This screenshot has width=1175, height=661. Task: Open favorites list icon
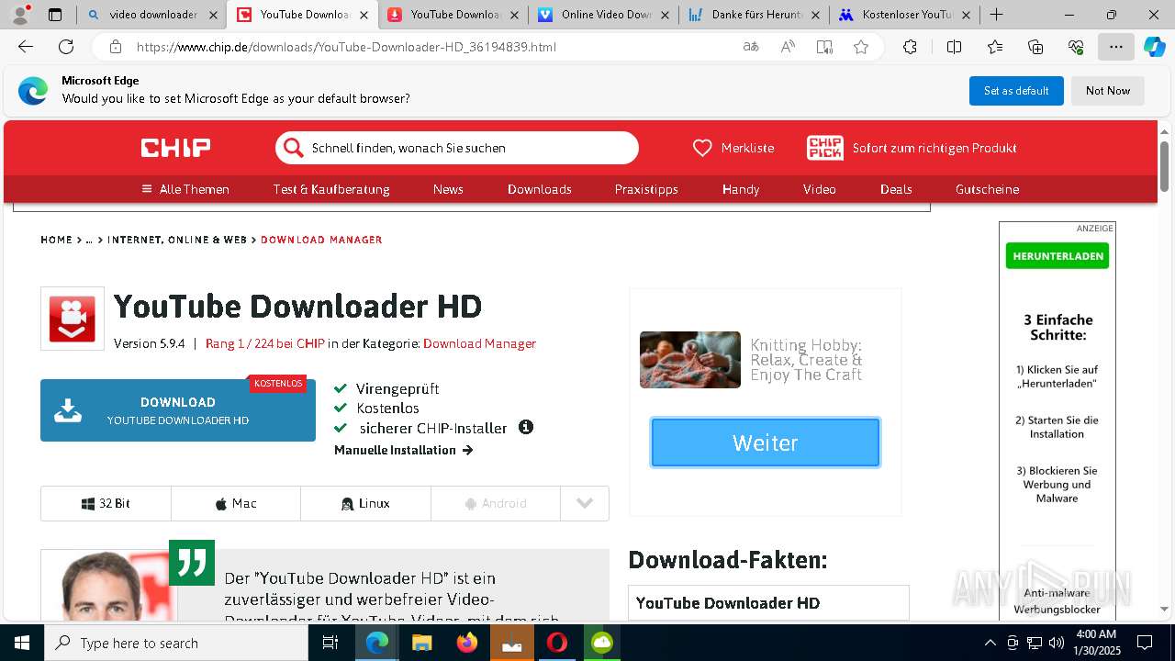(995, 47)
